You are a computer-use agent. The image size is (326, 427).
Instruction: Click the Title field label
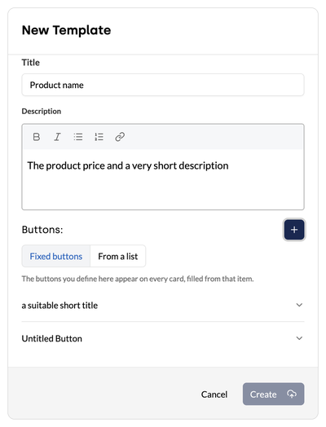[x=31, y=63]
